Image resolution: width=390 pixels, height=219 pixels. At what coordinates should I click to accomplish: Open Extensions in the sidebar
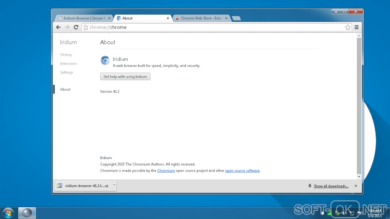(68, 64)
